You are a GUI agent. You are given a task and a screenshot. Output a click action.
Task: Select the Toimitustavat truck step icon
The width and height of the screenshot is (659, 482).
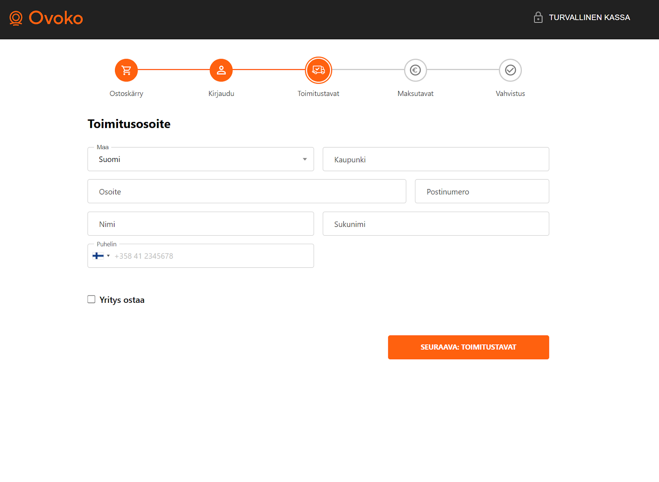pyautogui.click(x=318, y=70)
